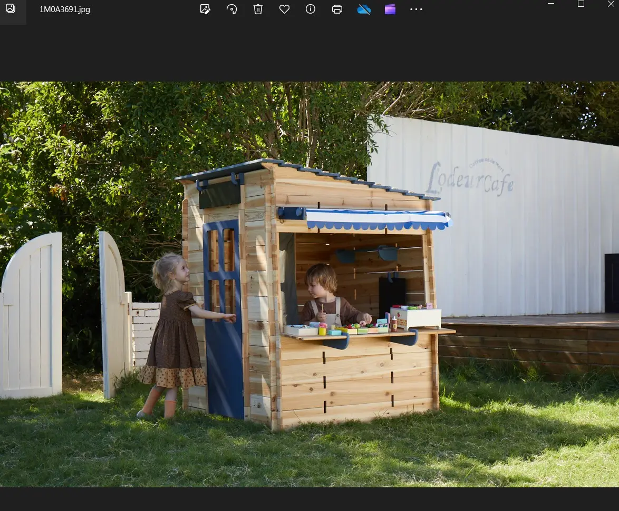This screenshot has width=619, height=511.
Task: Start a video project with the Clipchamp icon
Action: click(x=390, y=9)
